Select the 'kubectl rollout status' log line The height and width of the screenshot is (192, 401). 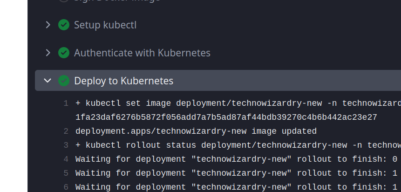pyautogui.click(x=238, y=145)
